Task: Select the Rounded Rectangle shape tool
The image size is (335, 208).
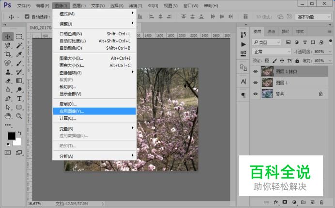Action: [x=19, y=107]
